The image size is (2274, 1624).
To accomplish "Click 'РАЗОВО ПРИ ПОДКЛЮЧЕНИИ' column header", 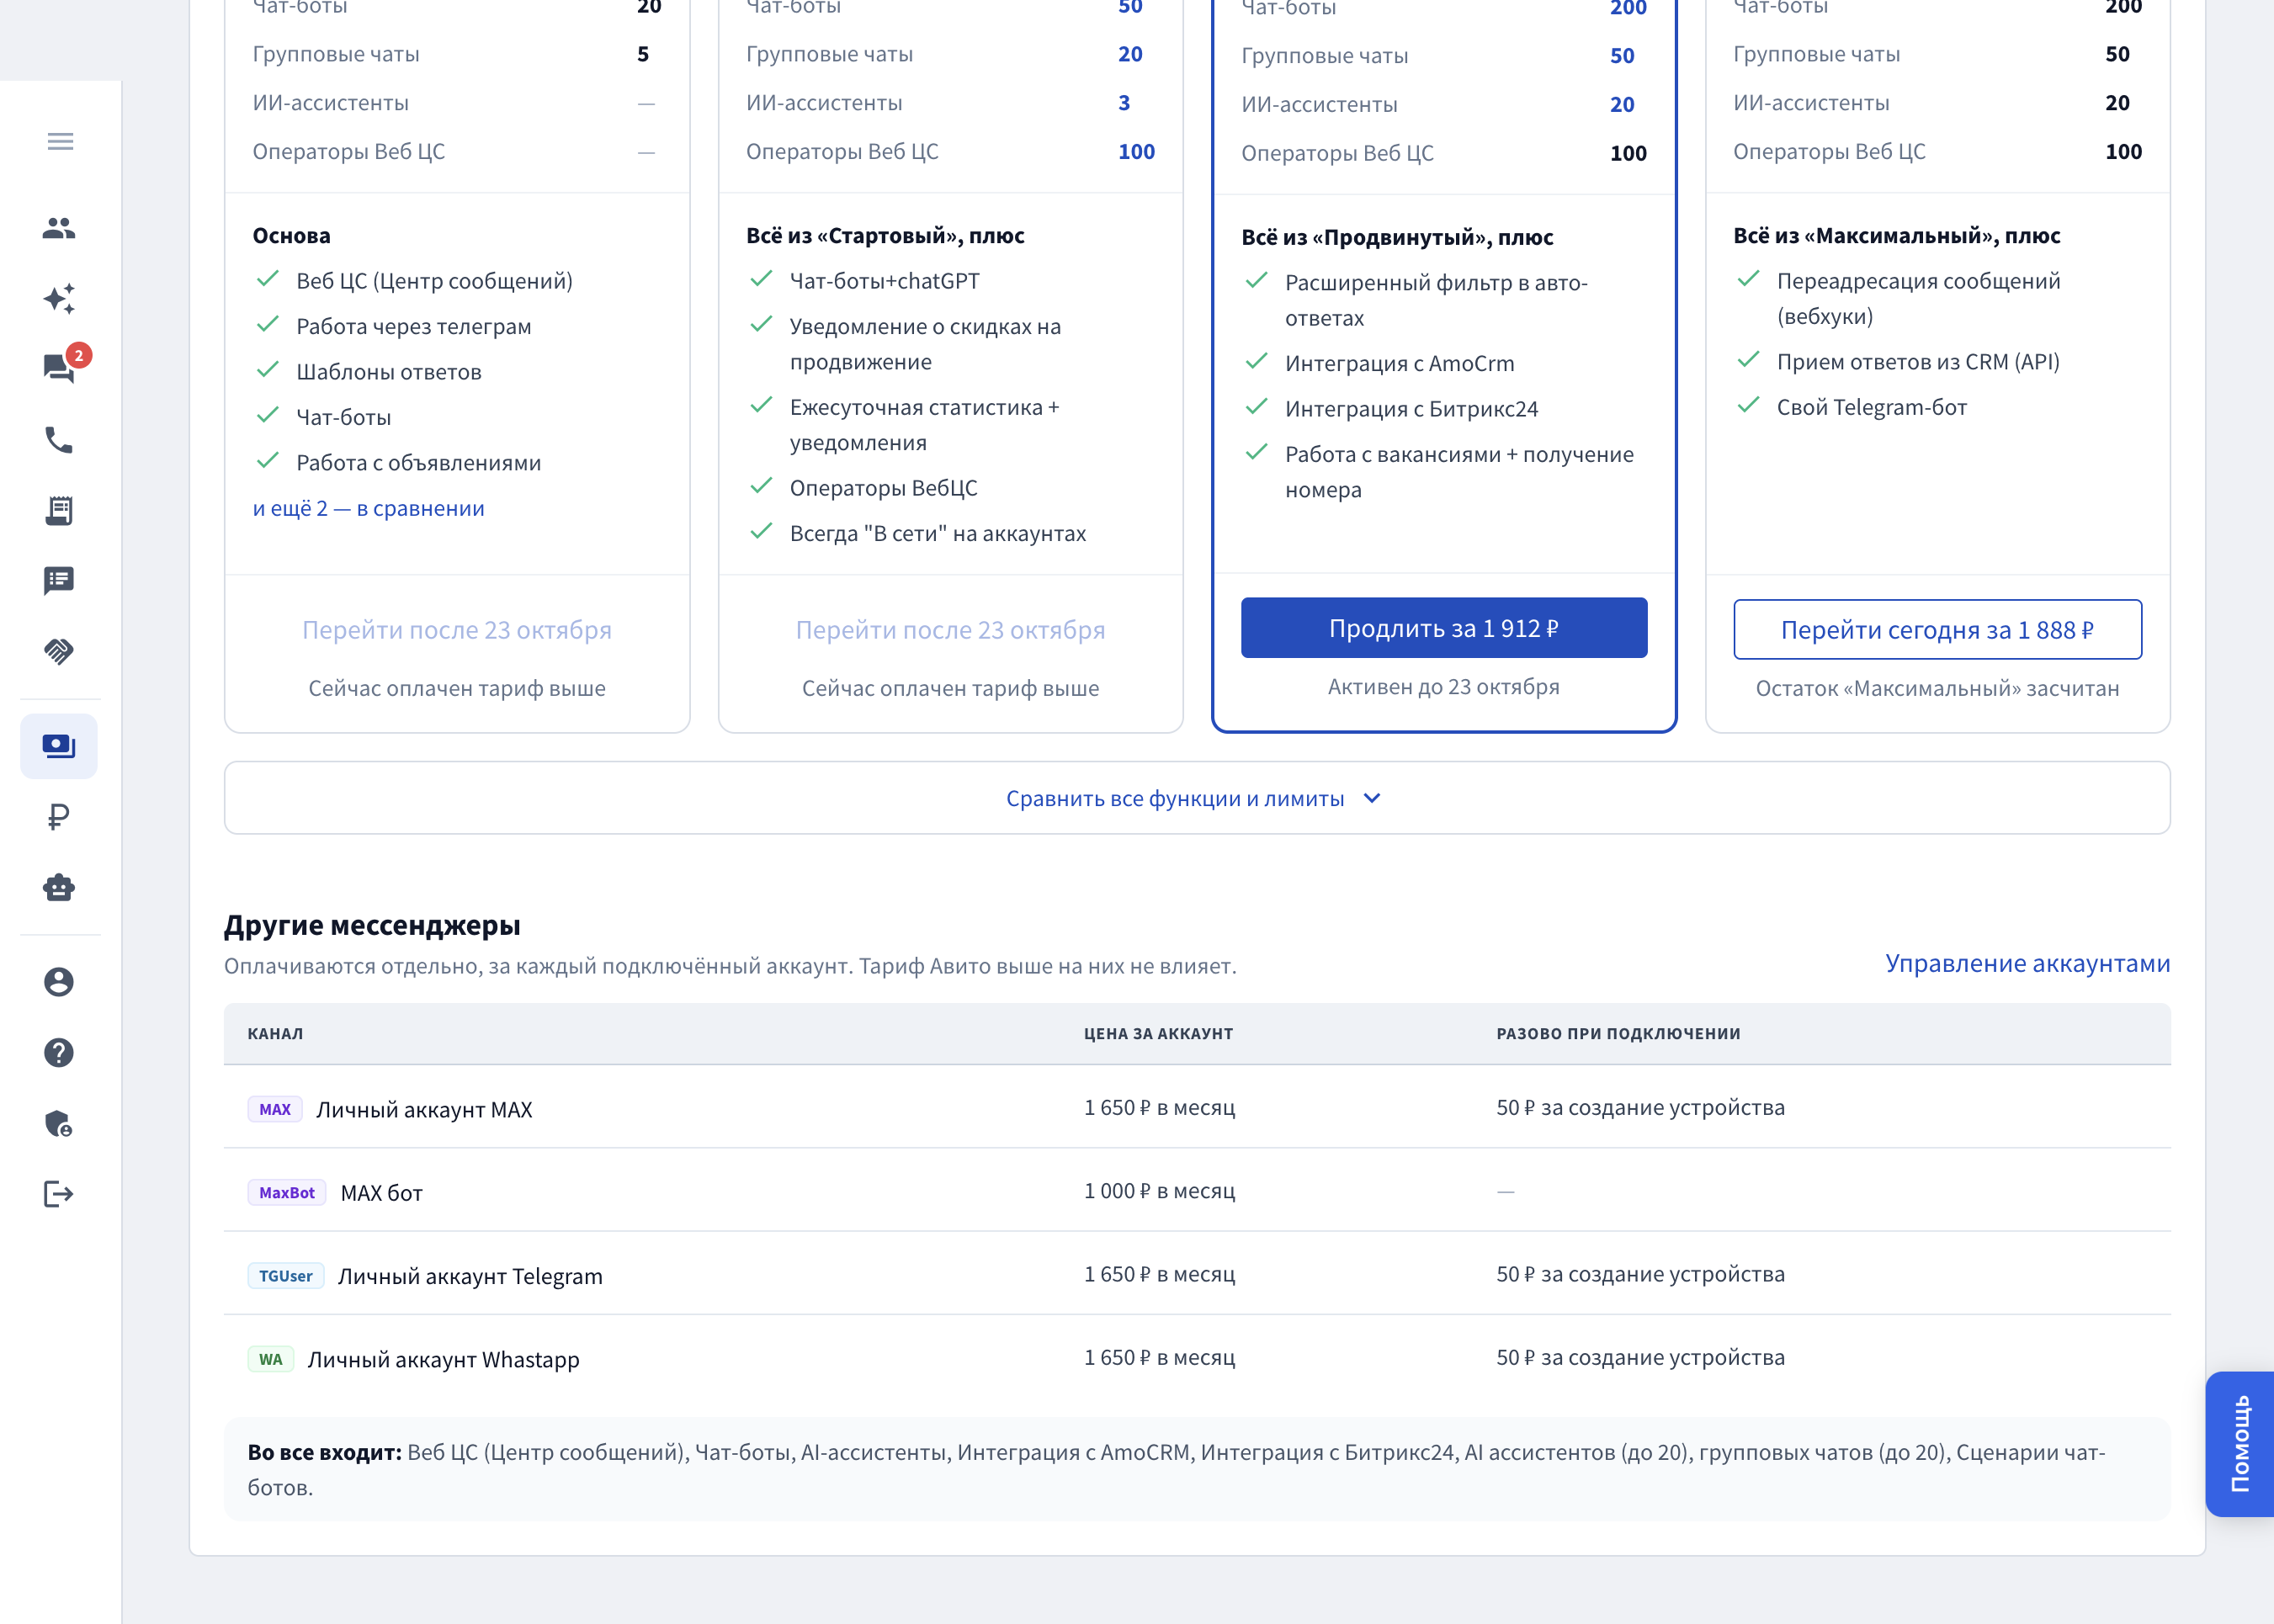I will 1618,1034.
